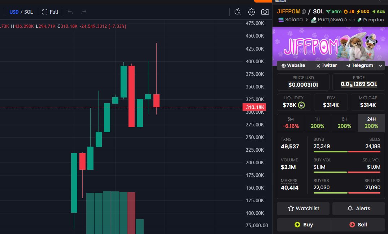Viewport: 388px width, 234px height.
Task: Click the red Sell button
Action: [x=358, y=225]
